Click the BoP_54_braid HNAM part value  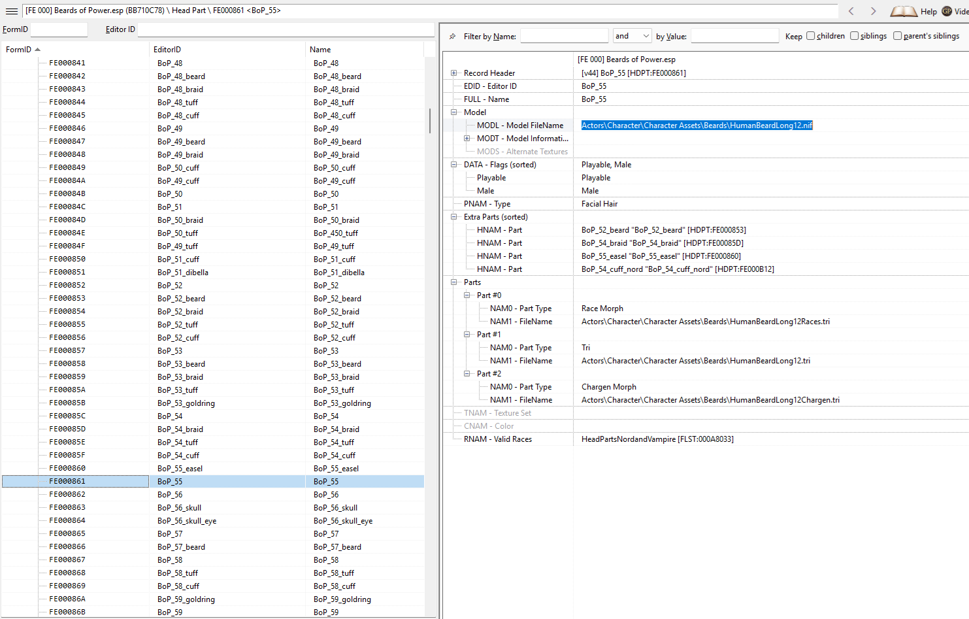(x=662, y=243)
